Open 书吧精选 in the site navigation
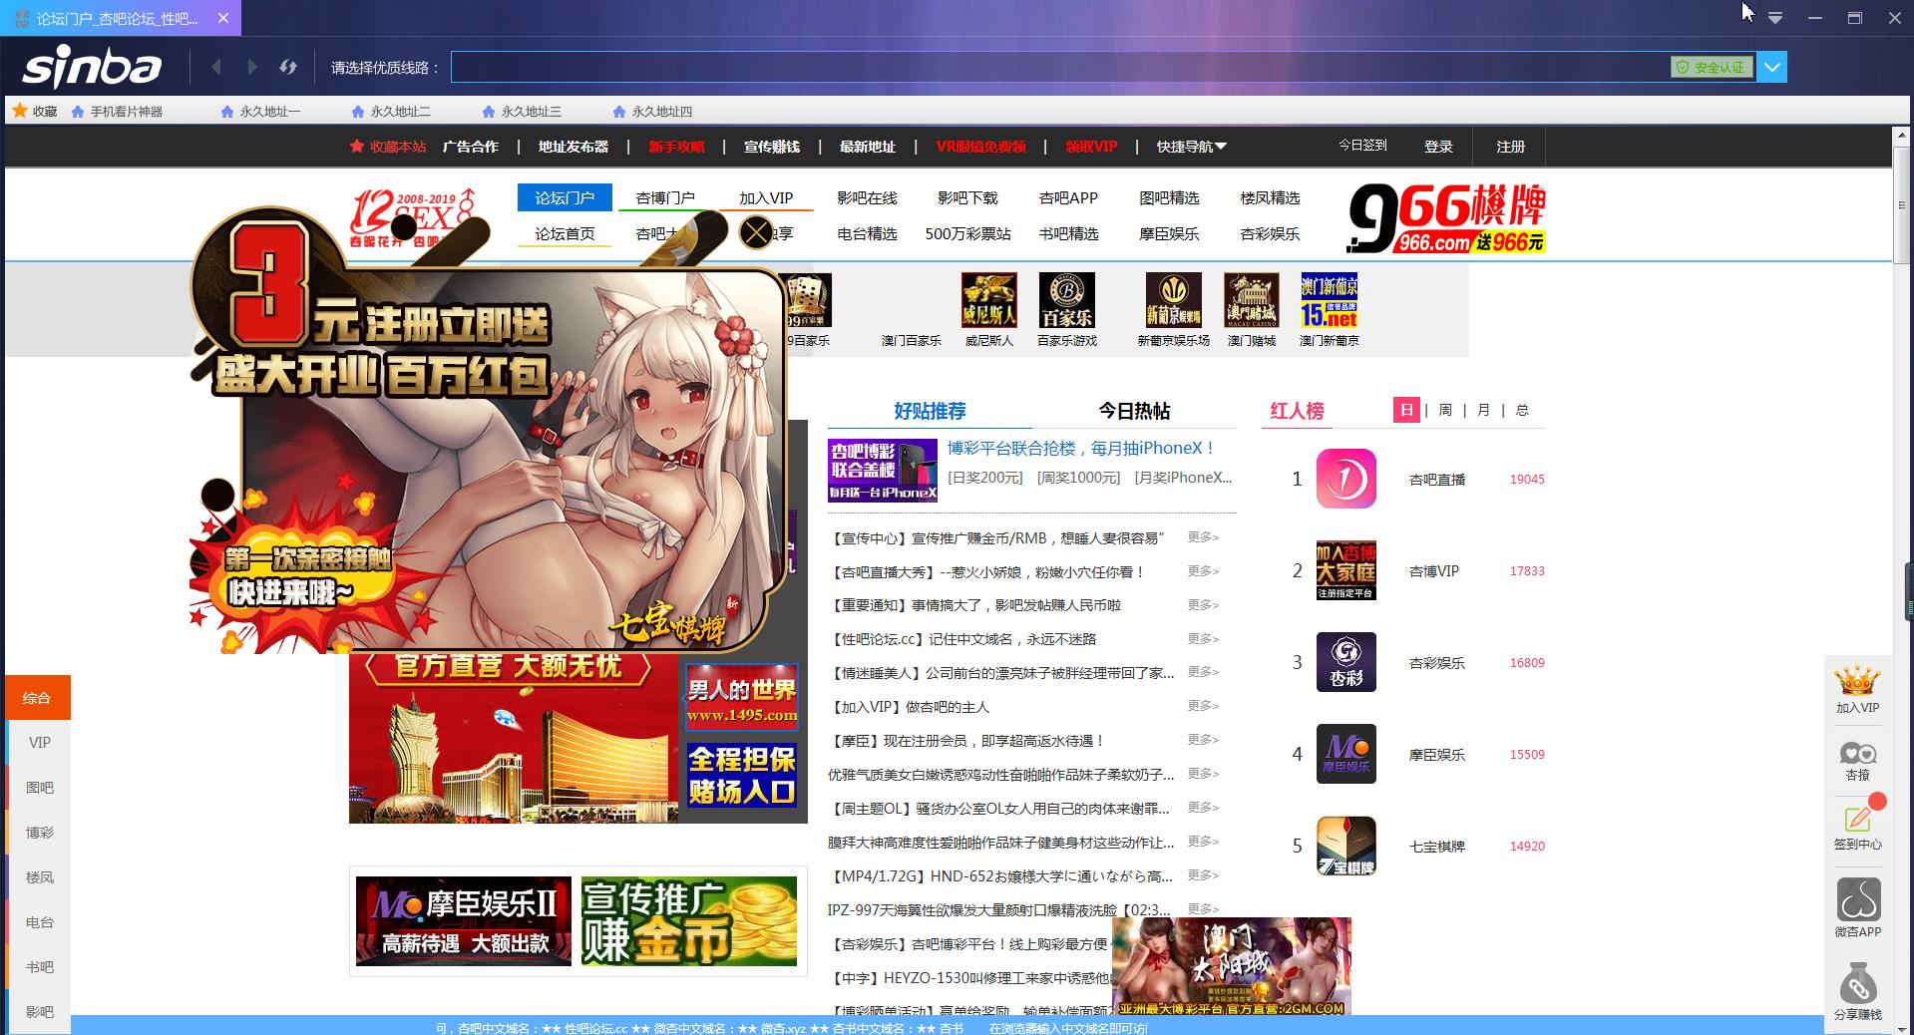The width and height of the screenshot is (1914, 1035). coord(1068,233)
